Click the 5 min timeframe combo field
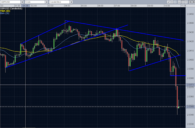Screen dimensions: 195x128 tap(35, 2)
